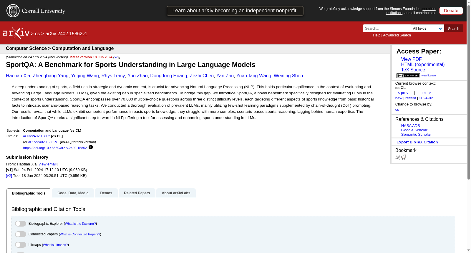471x253 pixels.
Task: Click the arXiv logo
Action: click(x=16, y=33)
